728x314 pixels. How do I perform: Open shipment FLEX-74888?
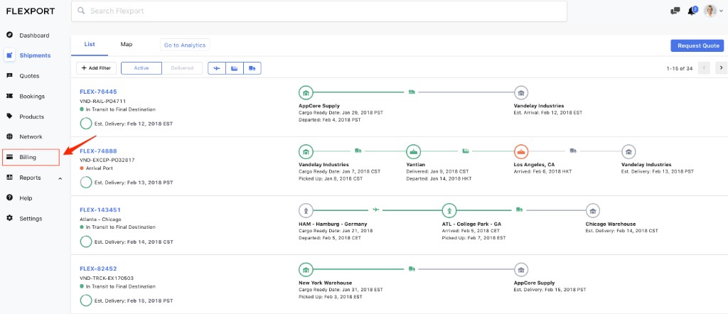(x=98, y=151)
